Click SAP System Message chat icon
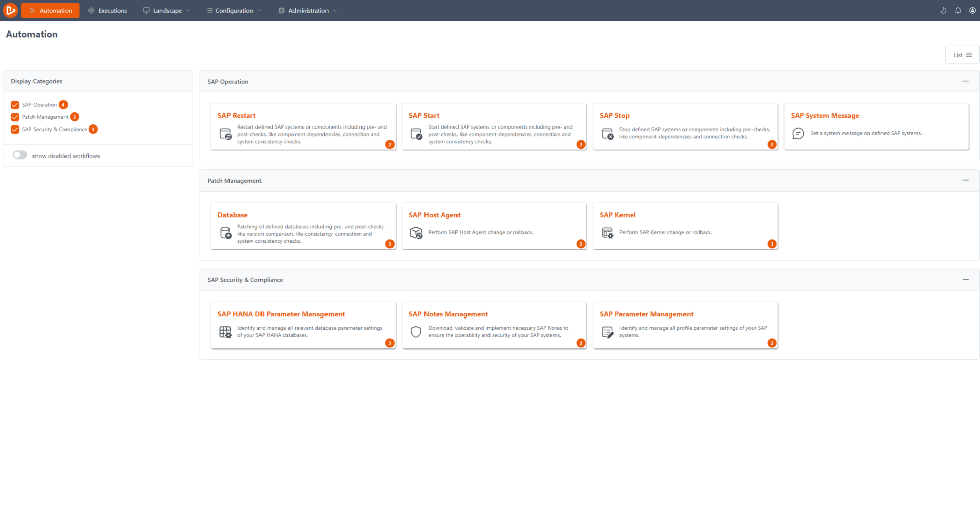Screen dimensions: 980x508 click(798, 133)
